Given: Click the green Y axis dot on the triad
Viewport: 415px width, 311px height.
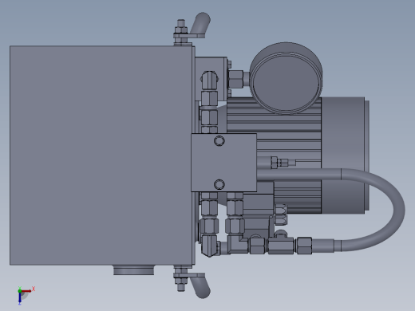Looking at the screenshot, I should [x=20, y=291].
